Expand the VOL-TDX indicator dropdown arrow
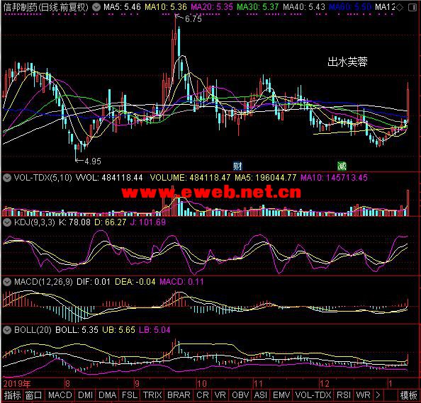Viewport: 421px width, 403px height. pyautogui.click(x=7, y=178)
